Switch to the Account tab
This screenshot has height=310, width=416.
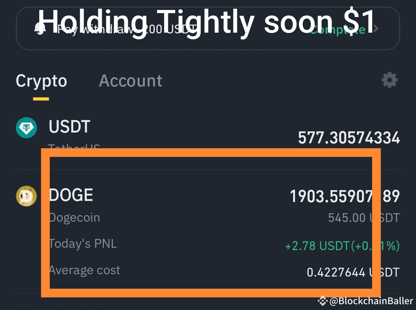click(131, 81)
